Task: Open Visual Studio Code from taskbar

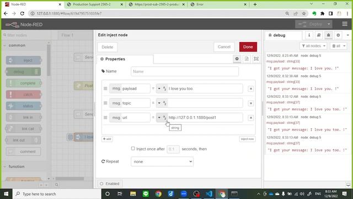Action: (x=209, y=194)
